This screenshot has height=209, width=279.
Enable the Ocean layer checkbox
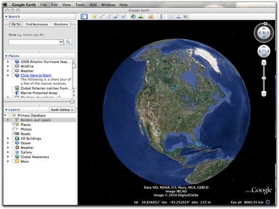pyautogui.click(x=13, y=143)
